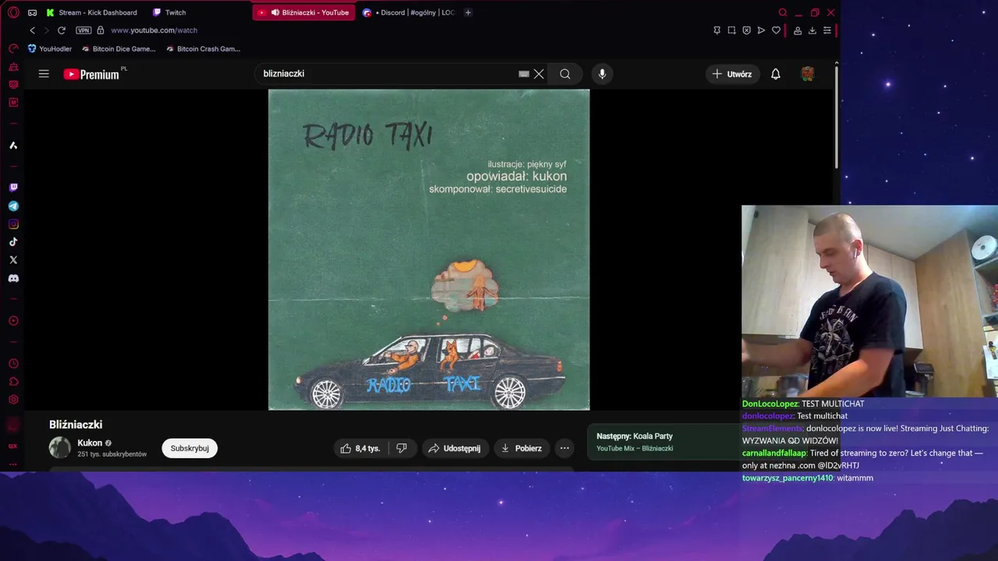Open X in the Opera sidebar
The width and height of the screenshot is (998, 561).
(13, 260)
